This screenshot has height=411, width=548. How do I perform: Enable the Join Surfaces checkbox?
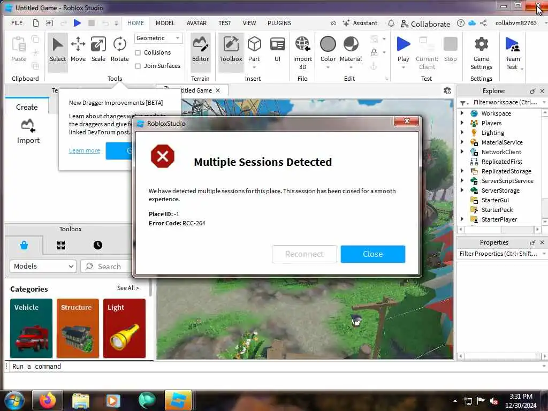point(138,66)
